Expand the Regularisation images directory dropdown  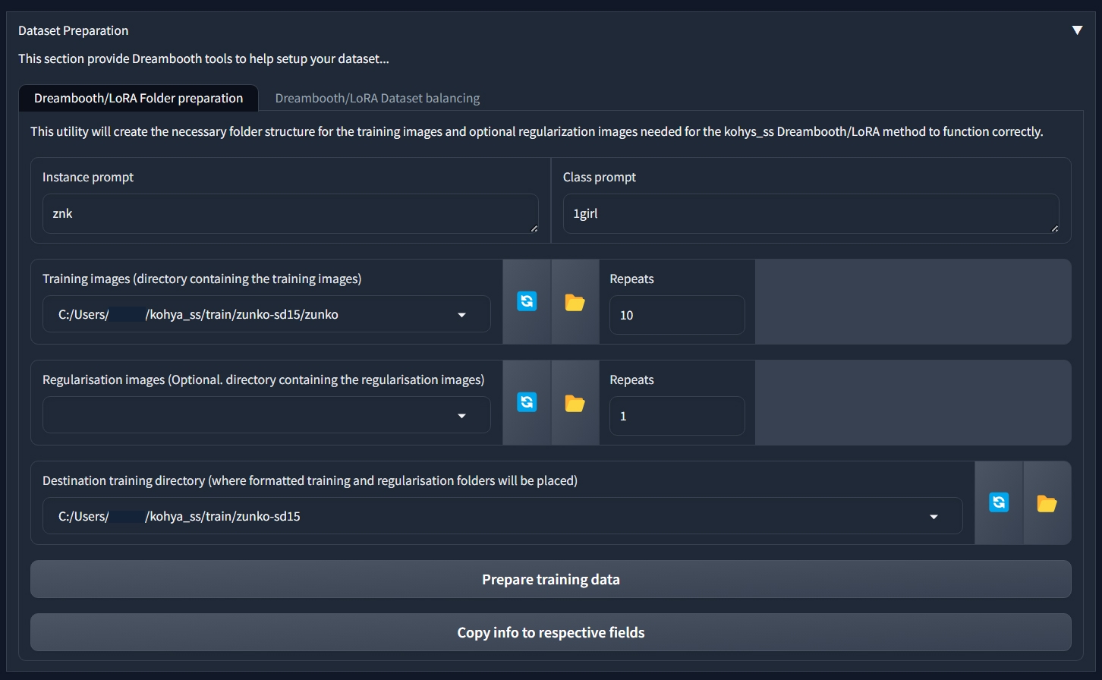pyautogui.click(x=461, y=415)
